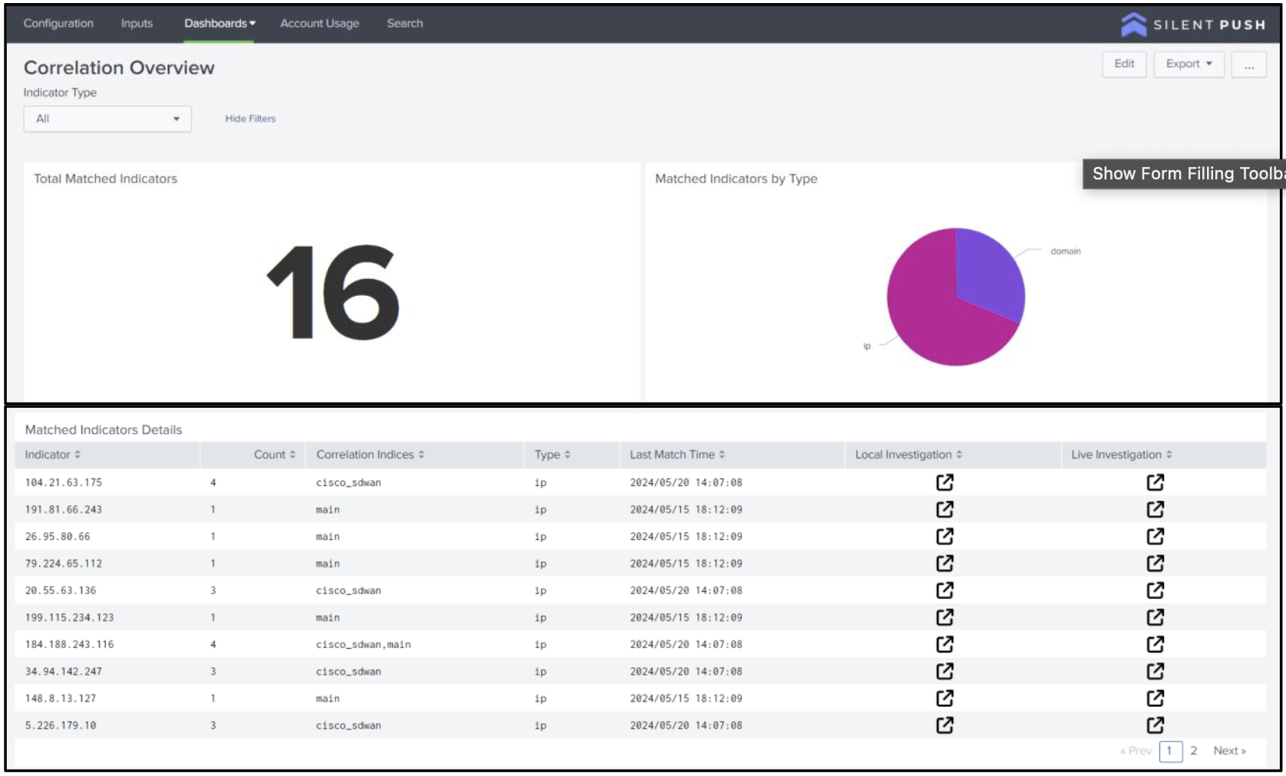Select indicator 20.55.63.136 cell
The image size is (1286, 776).
tap(61, 590)
